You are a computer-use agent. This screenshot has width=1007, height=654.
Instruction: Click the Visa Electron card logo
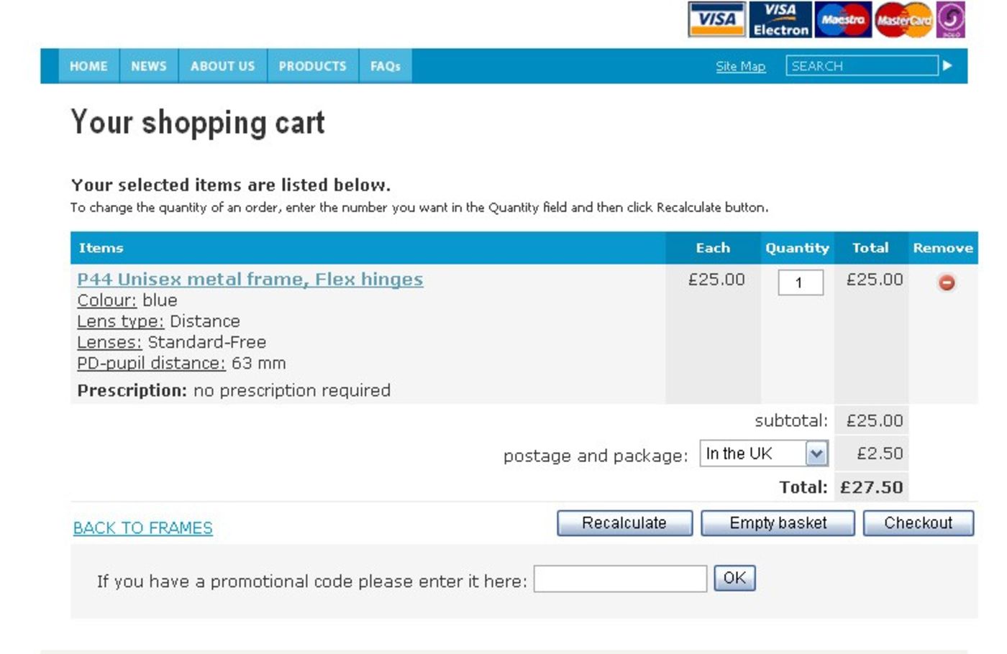tap(780, 19)
